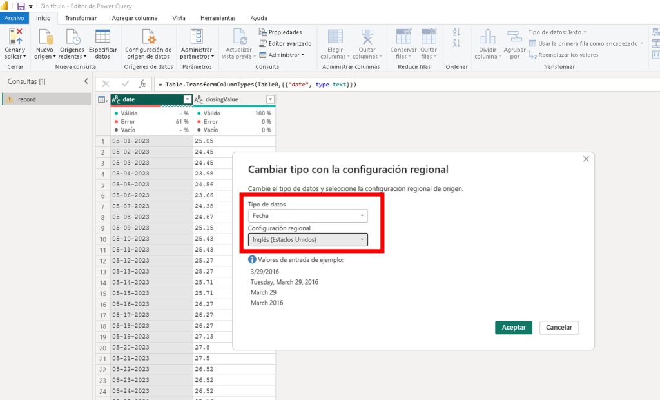
Task: Click the Elegir columnas icon
Action: point(335,37)
